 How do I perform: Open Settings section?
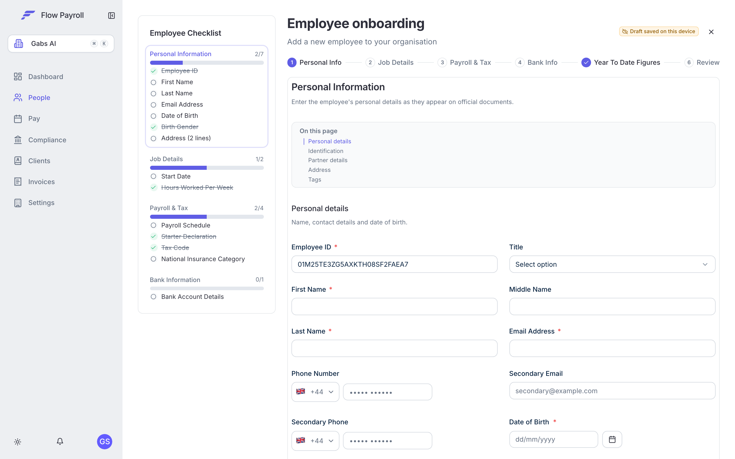(34, 202)
